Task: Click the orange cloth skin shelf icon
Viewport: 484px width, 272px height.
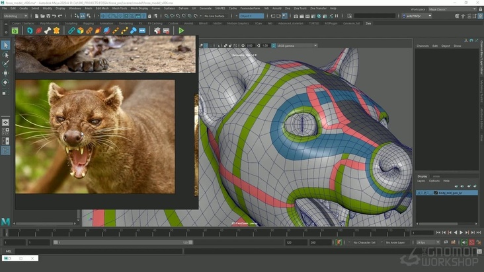Action: coord(56,30)
